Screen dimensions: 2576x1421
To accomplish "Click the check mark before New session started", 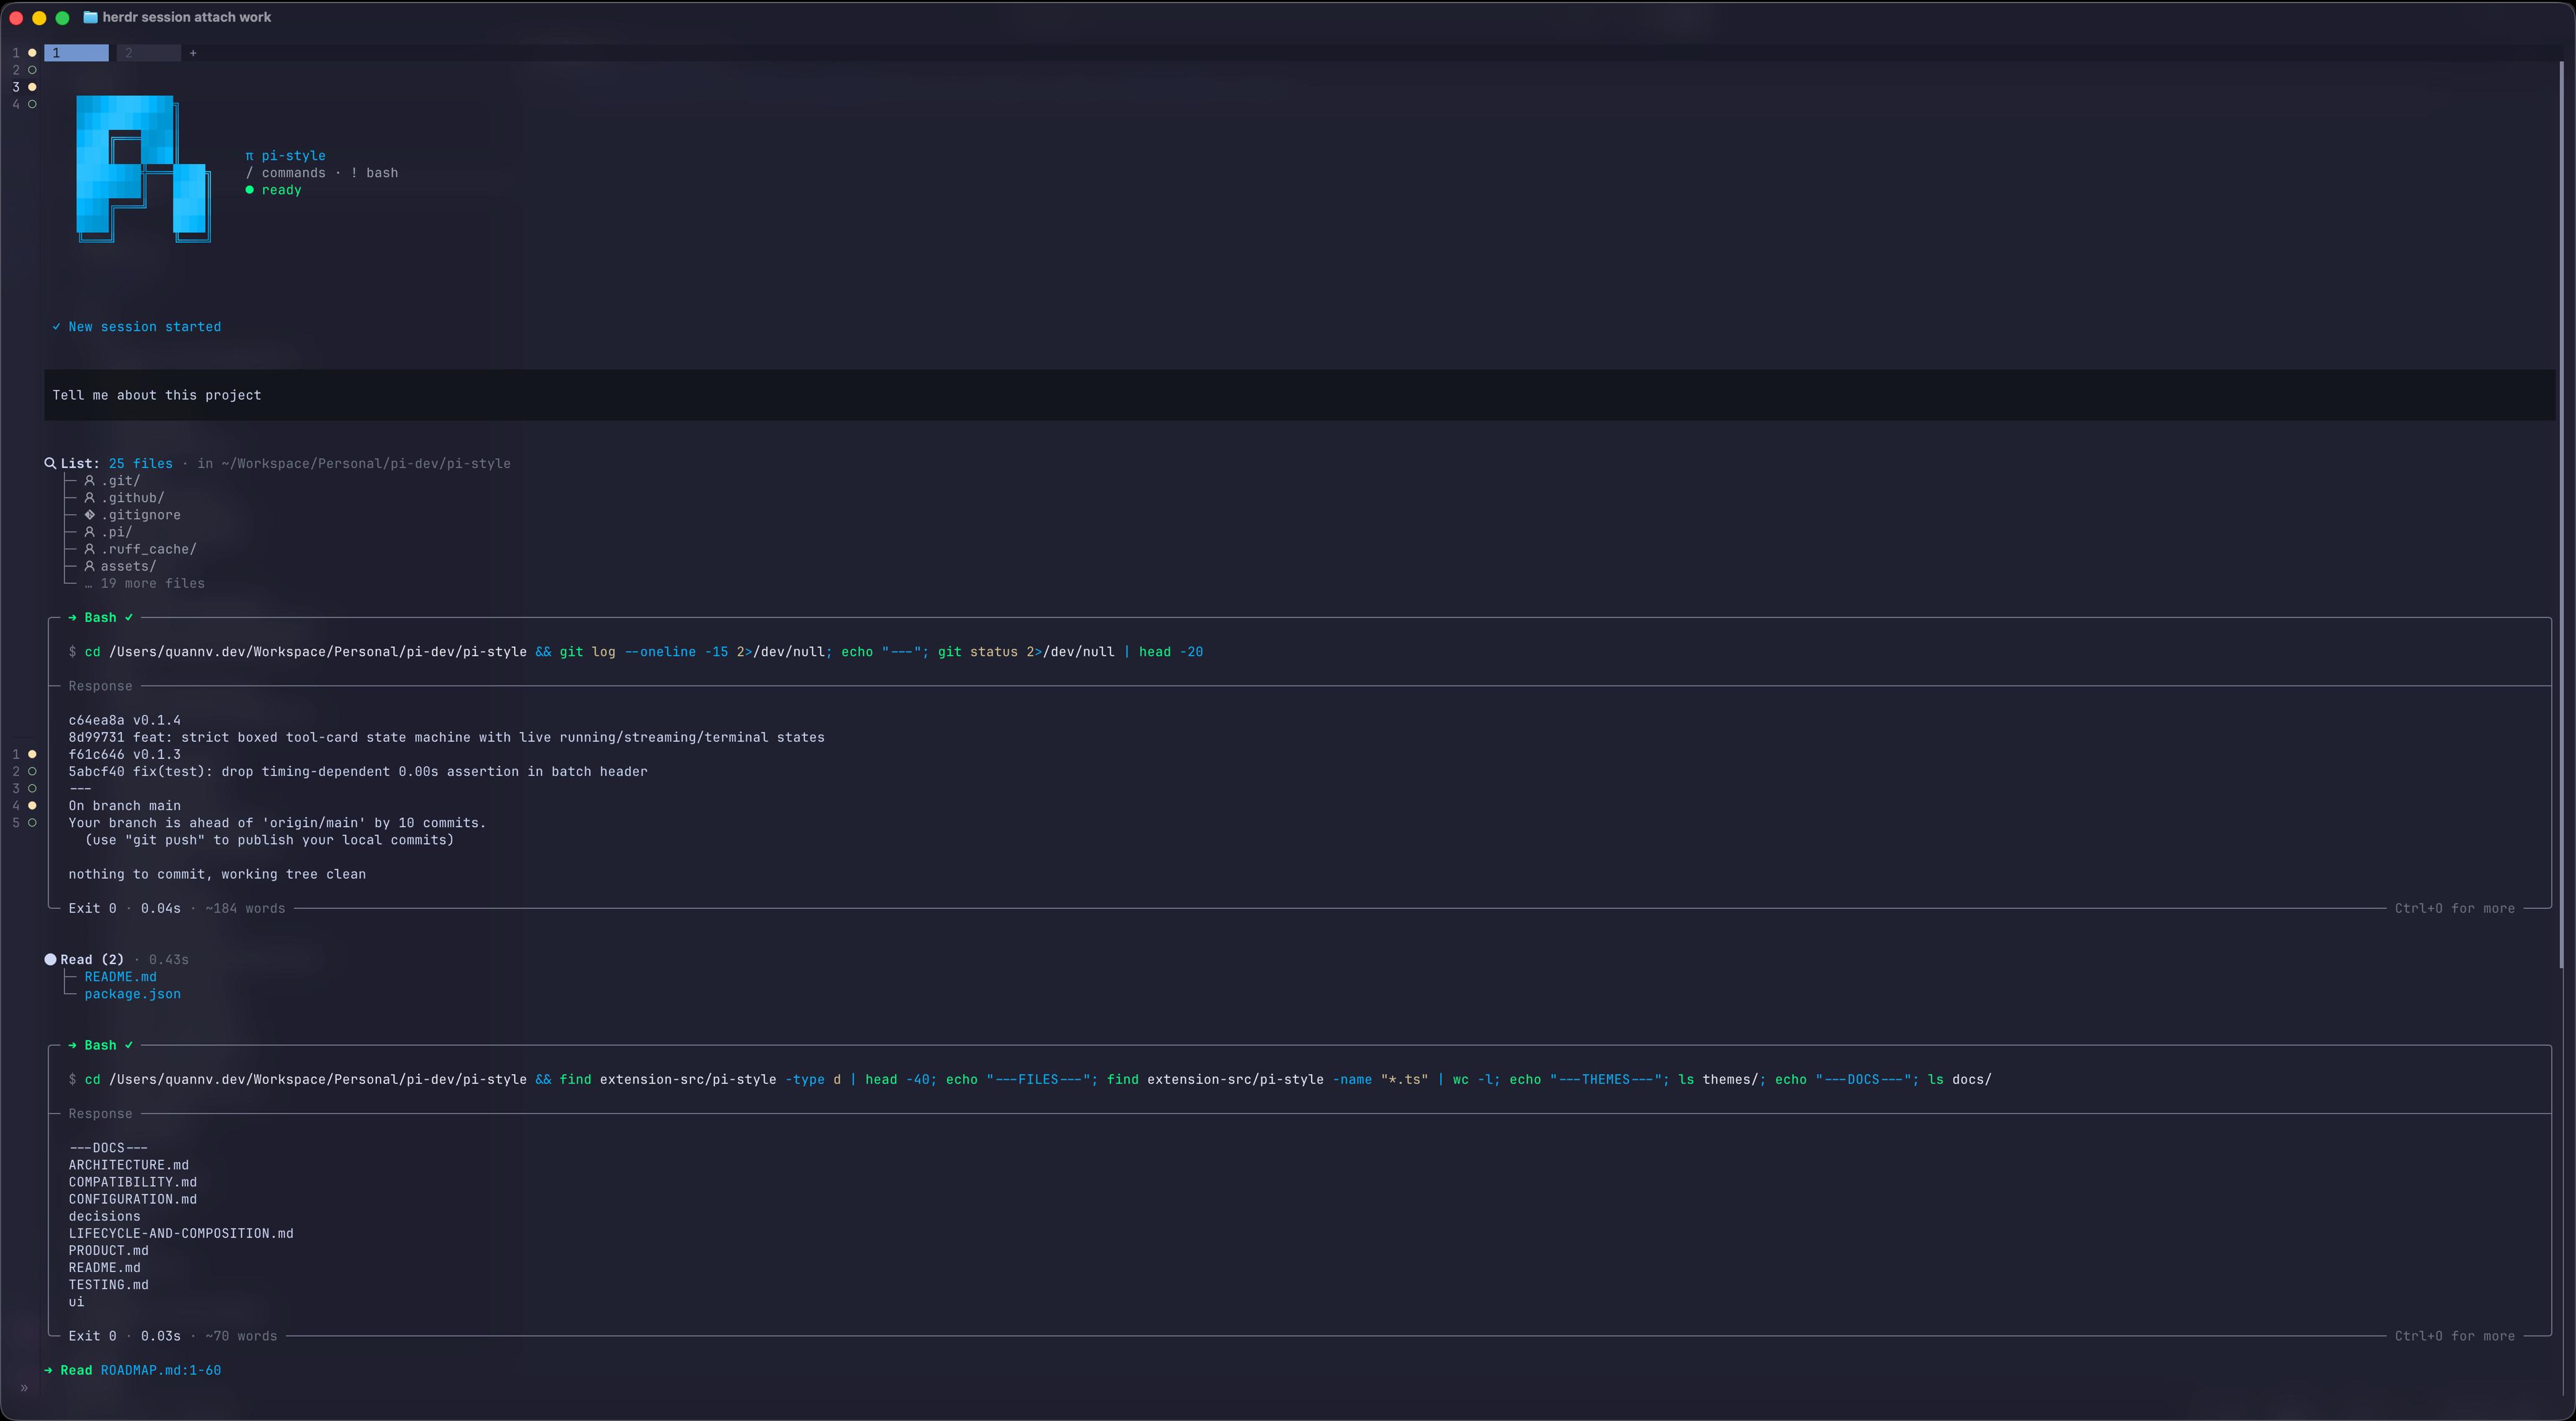I will click(56, 327).
